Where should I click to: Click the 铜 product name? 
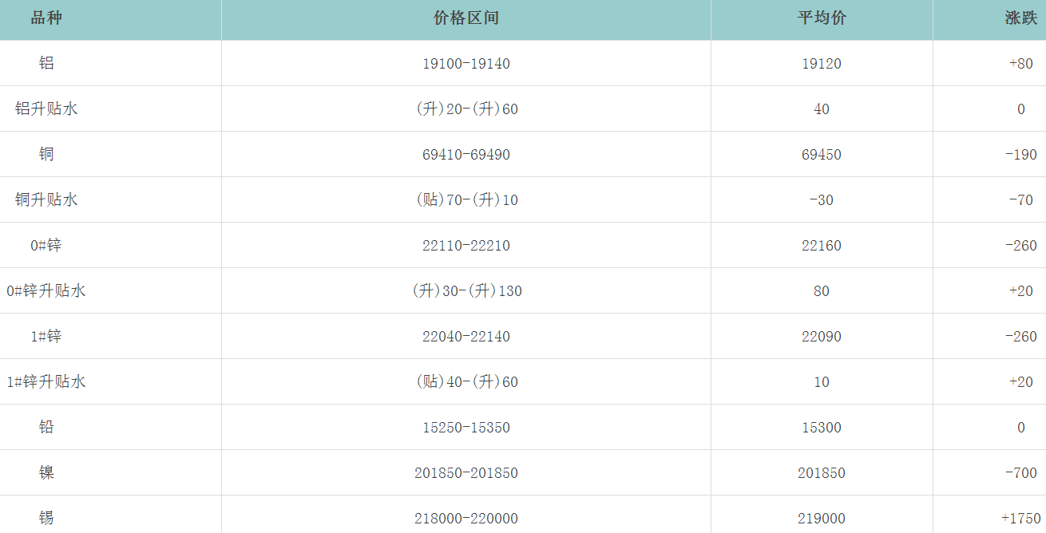(x=46, y=155)
